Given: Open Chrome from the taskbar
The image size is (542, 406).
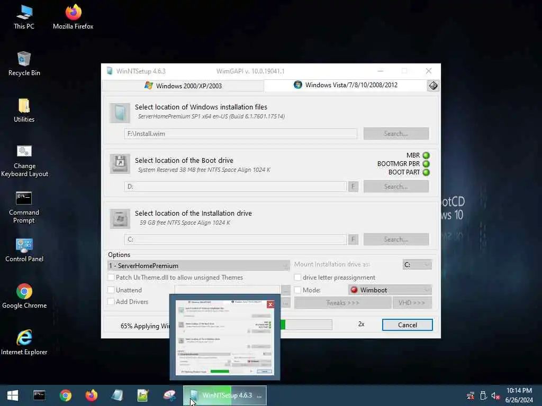Looking at the screenshot, I should (x=65, y=395).
